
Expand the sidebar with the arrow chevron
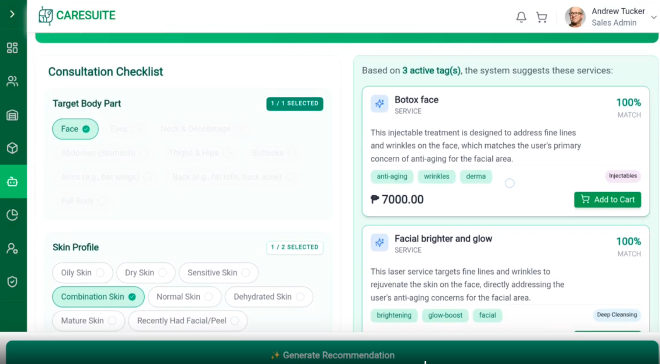click(x=12, y=14)
